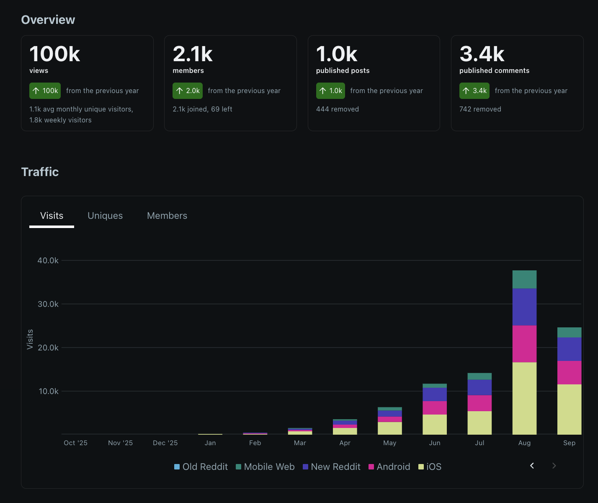
Task: Click the green 100k views change badge
Action: 45,91
